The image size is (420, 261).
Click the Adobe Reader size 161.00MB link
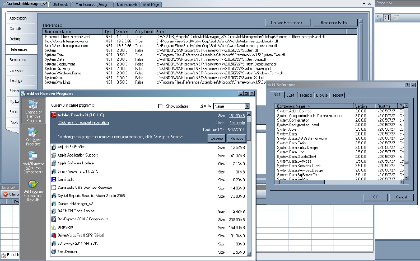[x=237, y=116]
